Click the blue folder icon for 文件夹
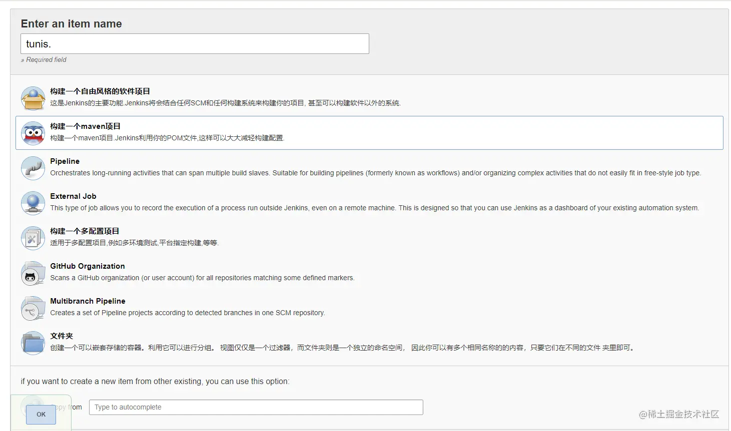Image resolution: width=731 pixels, height=431 pixels. pos(33,343)
